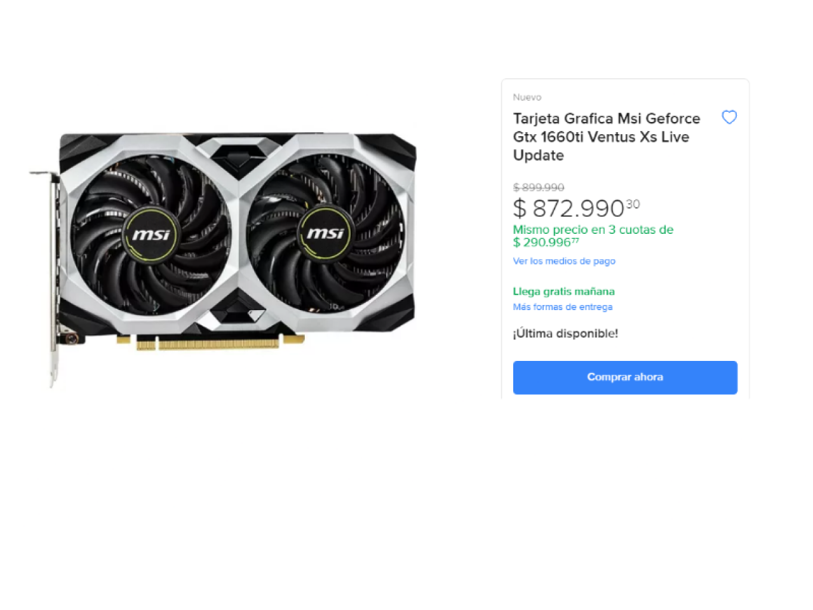Click Mismo precio en 3 cuotas text
Viewport: 813px width, 610px height.
point(593,229)
